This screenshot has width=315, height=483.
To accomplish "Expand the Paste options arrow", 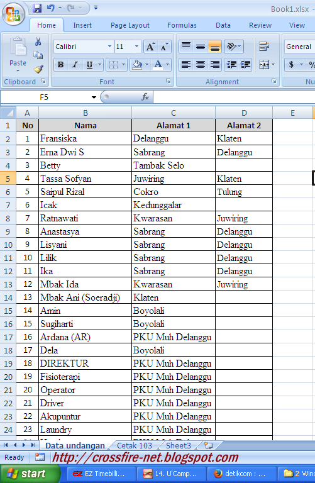I will point(18,71).
